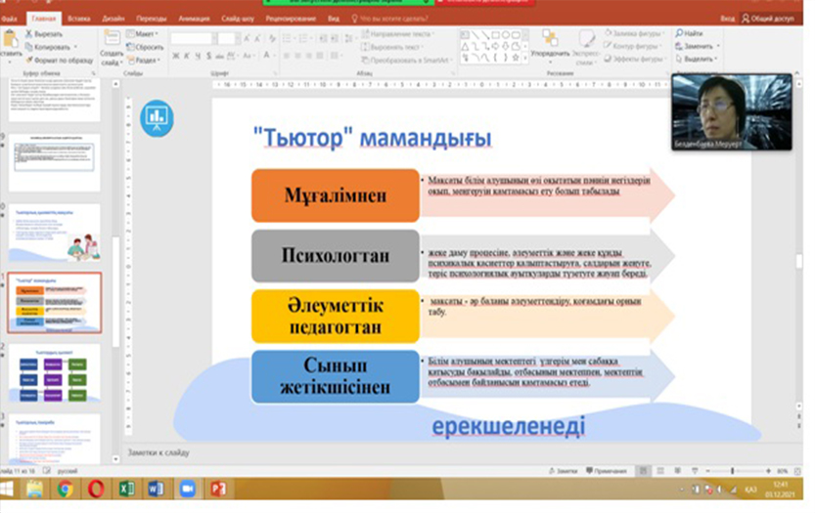This screenshot has width=815, height=513.
Task: Open the Select (Выделить) dropdown
Action: click(x=699, y=59)
